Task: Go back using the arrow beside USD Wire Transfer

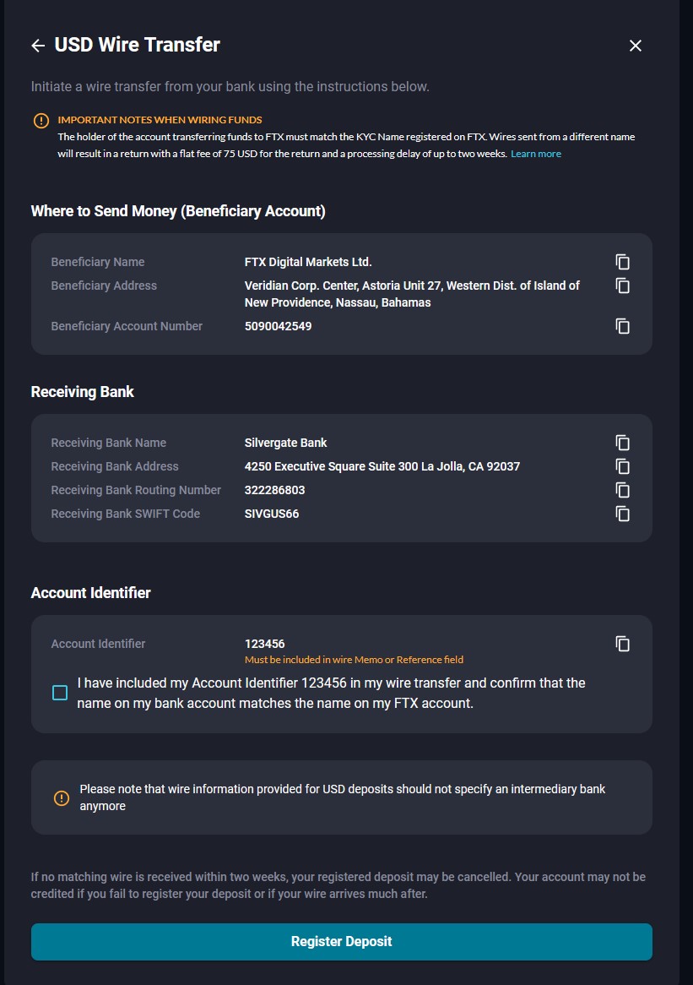Action: pyautogui.click(x=38, y=46)
